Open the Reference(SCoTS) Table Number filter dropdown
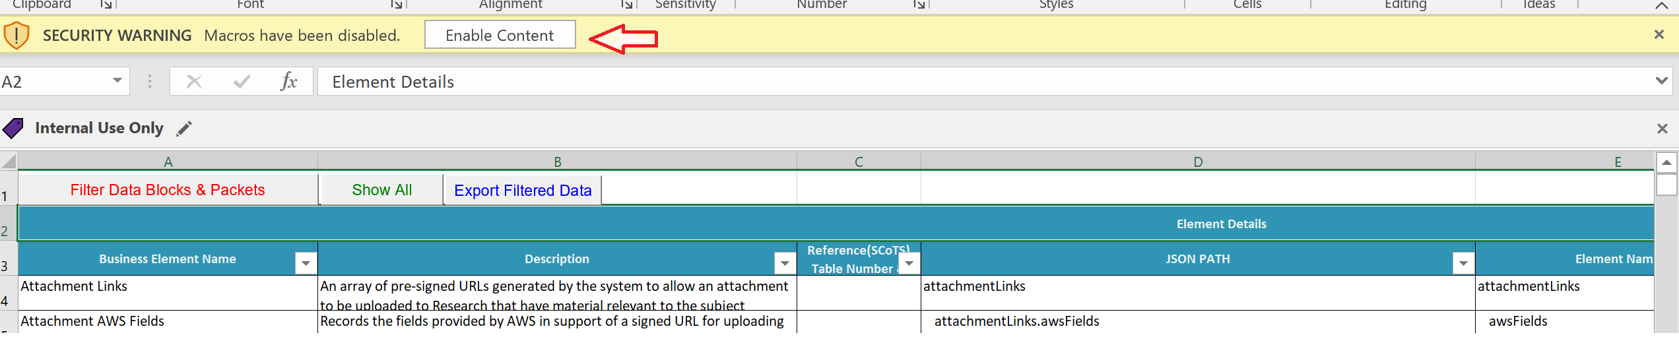Viewport: 1679px width, 339px height. pos(909,263)
